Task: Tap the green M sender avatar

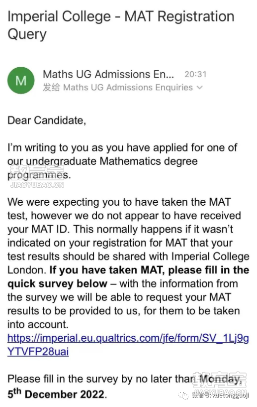Action: coord(21,81)
